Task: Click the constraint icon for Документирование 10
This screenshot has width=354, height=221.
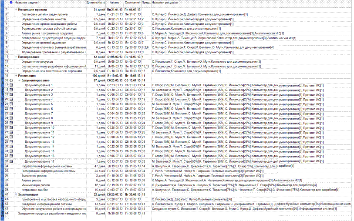Action: point(11,128)
